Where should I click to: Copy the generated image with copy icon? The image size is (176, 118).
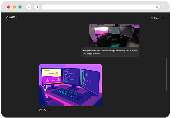[40, 110]
